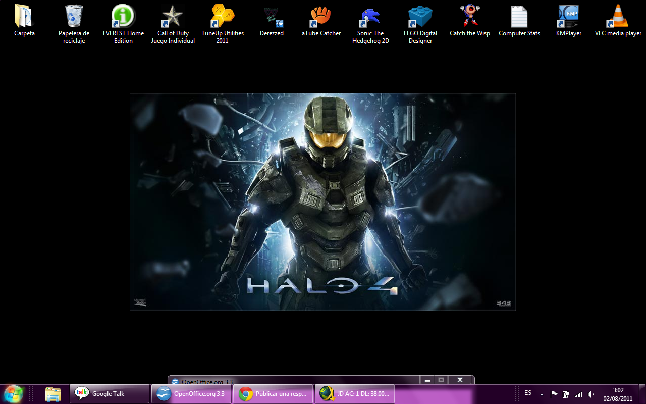
Task: Open aTube Catcher
Action: 321,15
